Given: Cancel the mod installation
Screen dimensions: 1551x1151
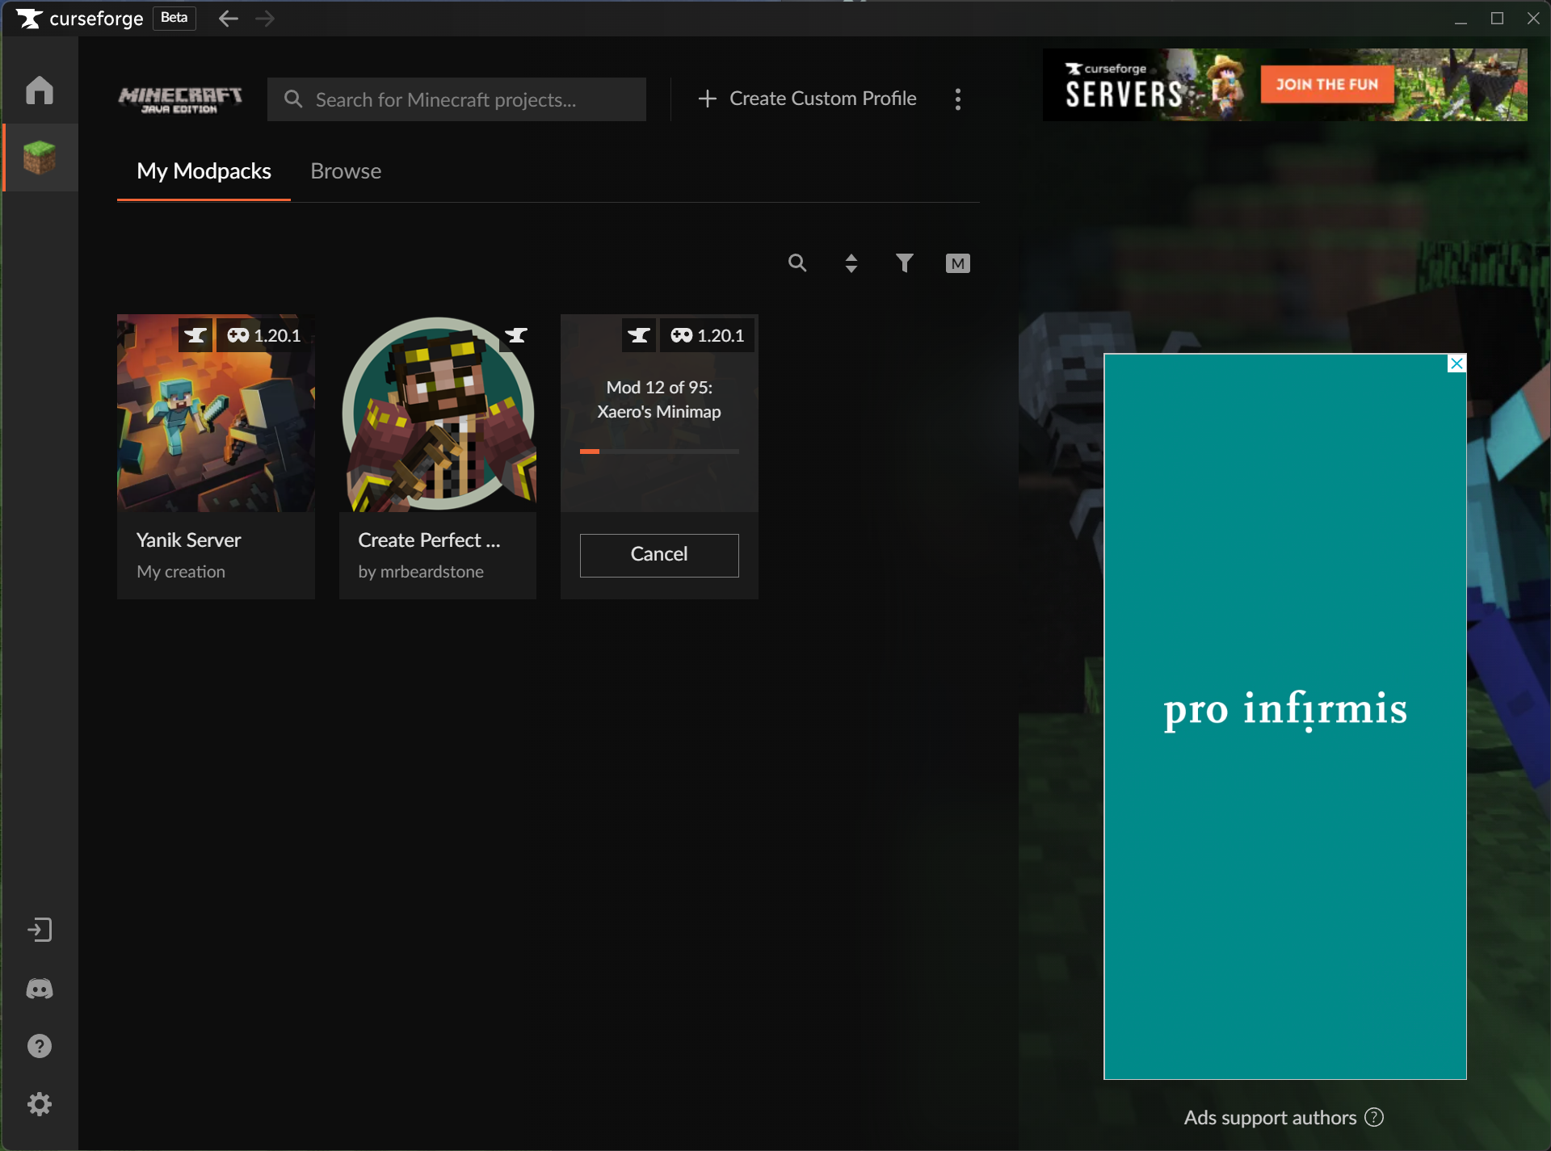Looking at the screenshot, I should click(659, 555).
